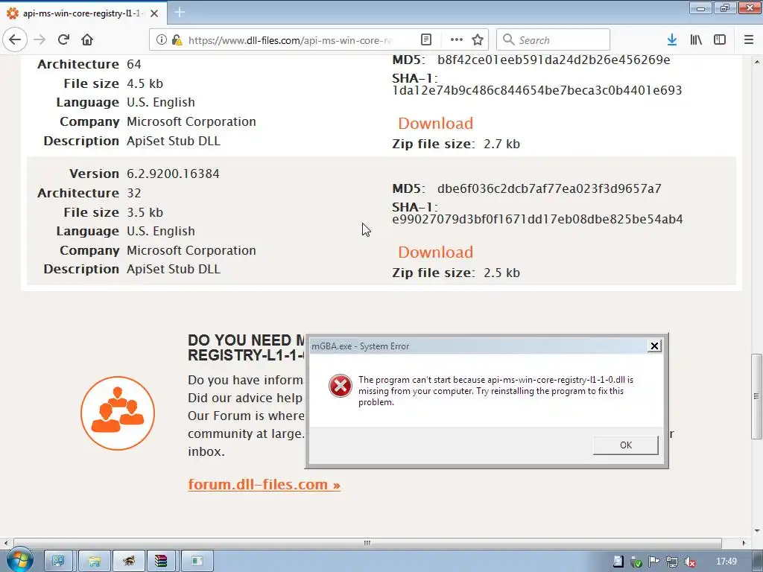
Task: Open Windows Explorer from the taskbar
Action: [x=95, y=562]
